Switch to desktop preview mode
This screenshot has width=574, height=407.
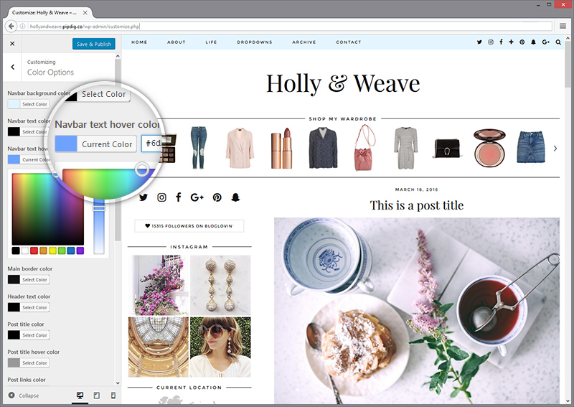(80, 396)
